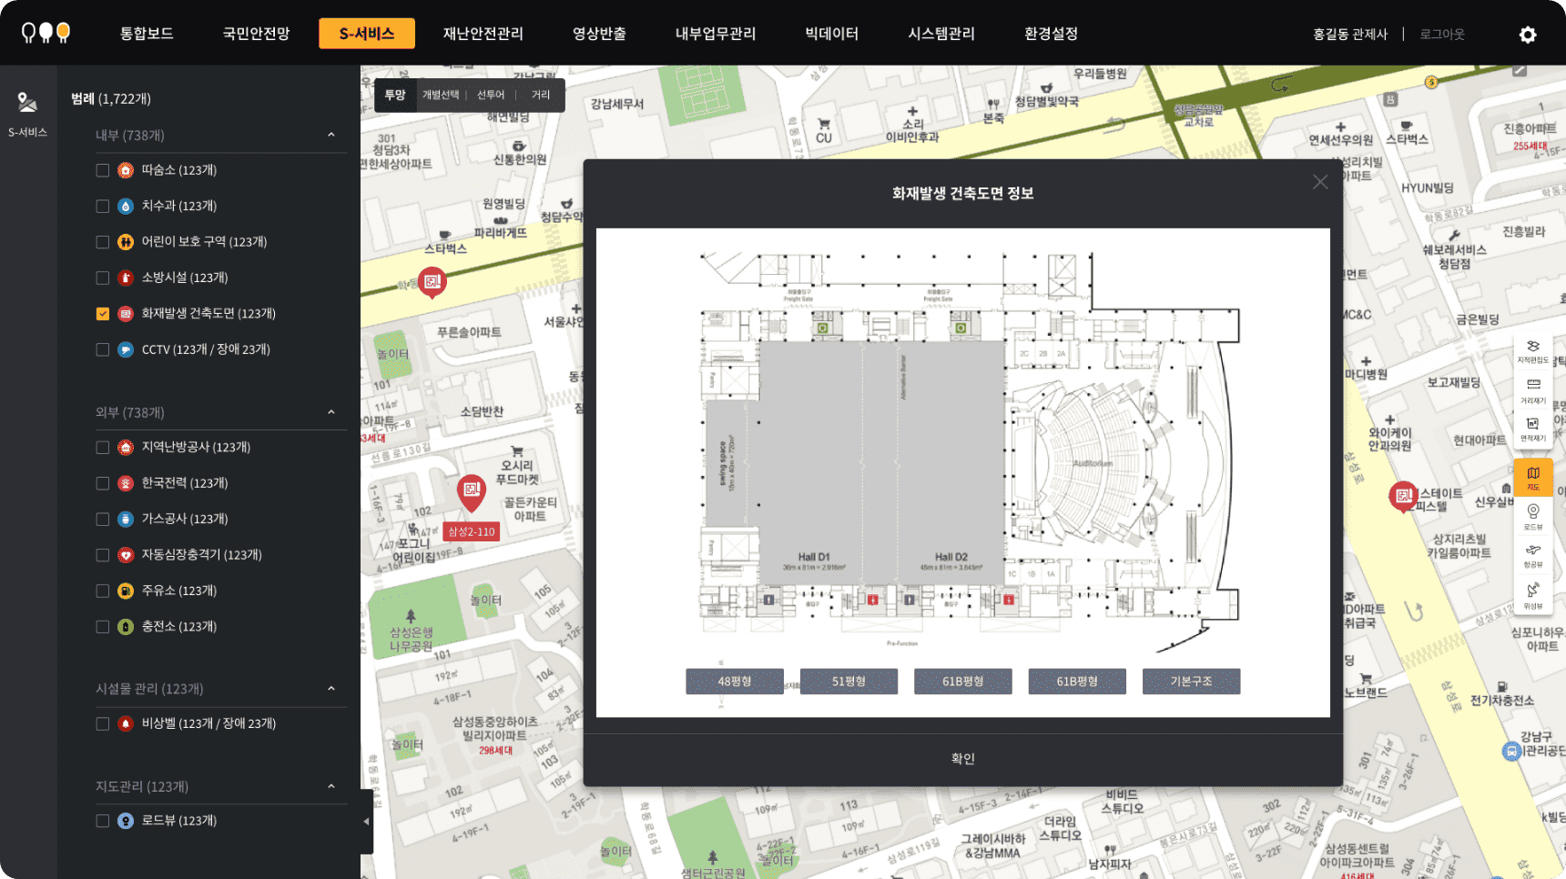This screenshot has height=879, width=1566.
Task: Go to the 영상반출 menu
Action: (x=599, y=34)
